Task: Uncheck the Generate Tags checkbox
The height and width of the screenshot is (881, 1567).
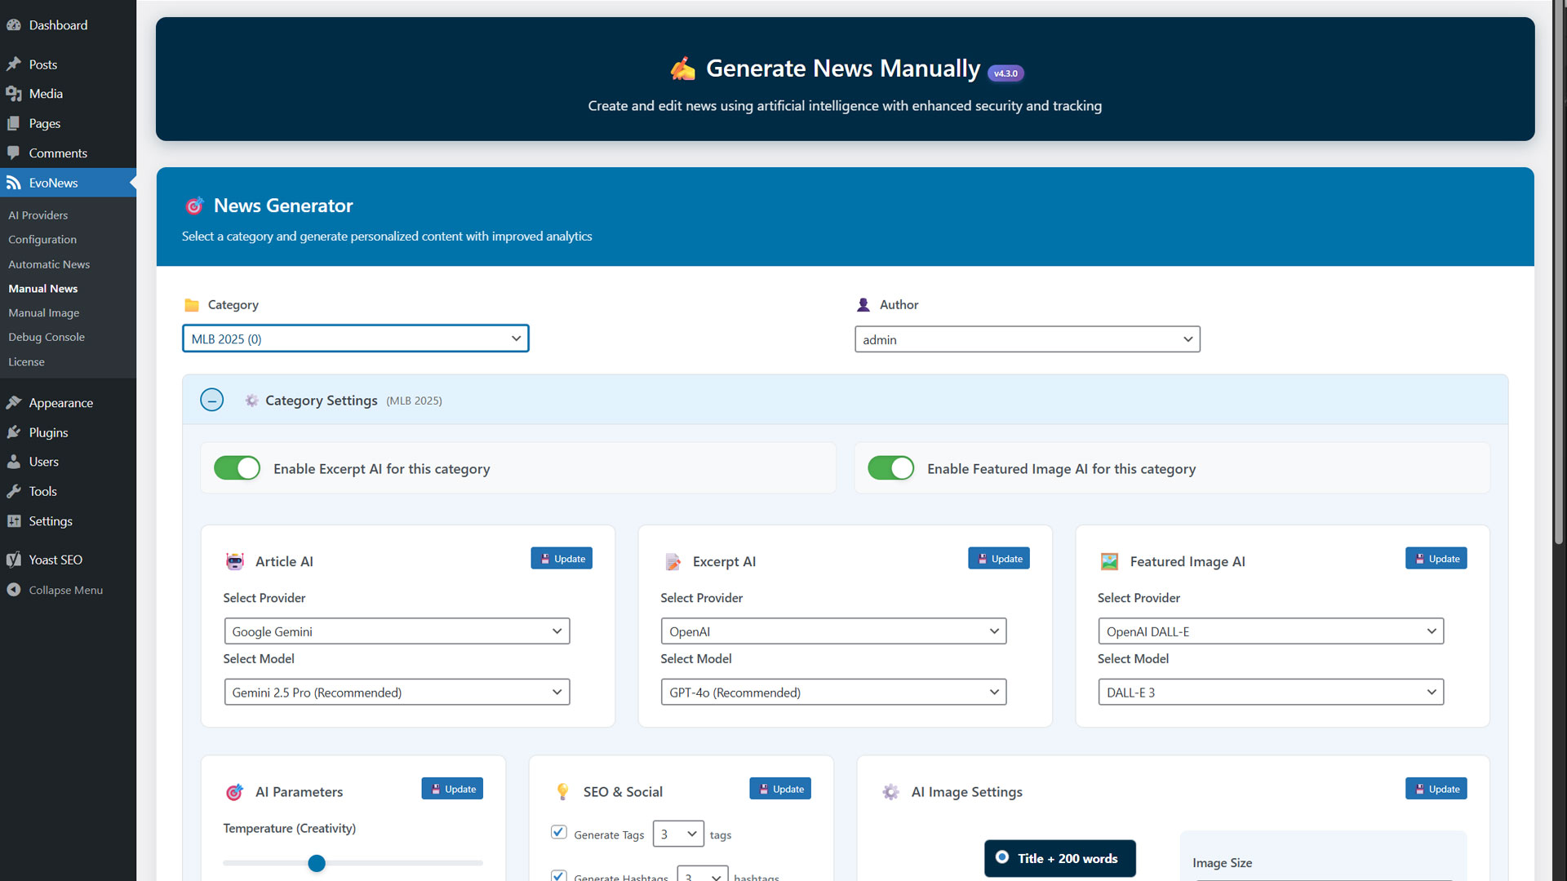Action: coord(559,833)
